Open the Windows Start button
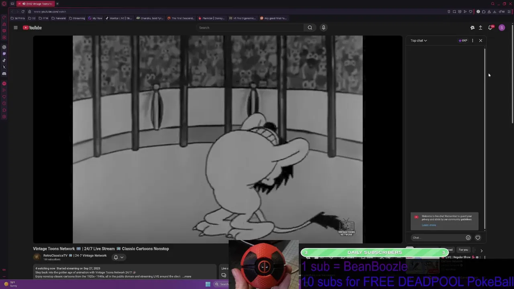514x289 pixels. 208,284
